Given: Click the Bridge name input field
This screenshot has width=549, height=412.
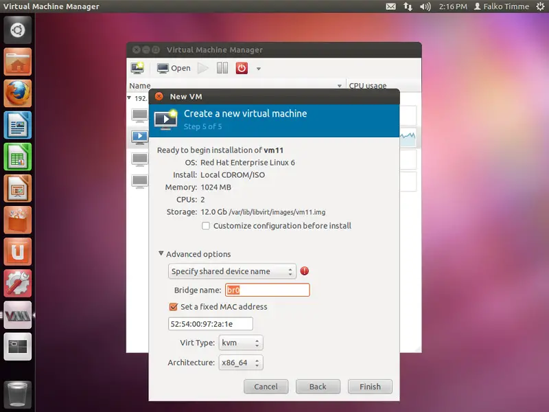Looking at the screenshot, I should coord(268,290).
